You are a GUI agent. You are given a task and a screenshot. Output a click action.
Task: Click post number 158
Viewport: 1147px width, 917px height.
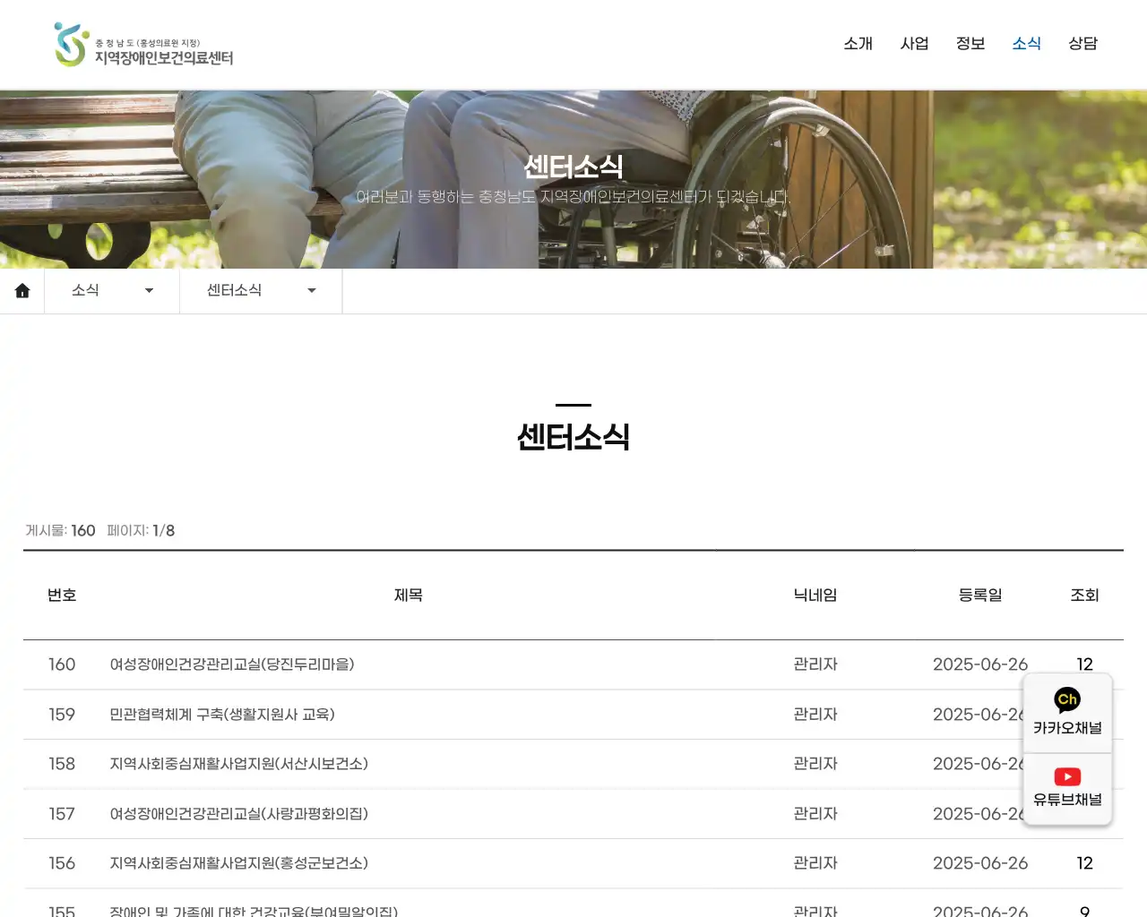62,764
